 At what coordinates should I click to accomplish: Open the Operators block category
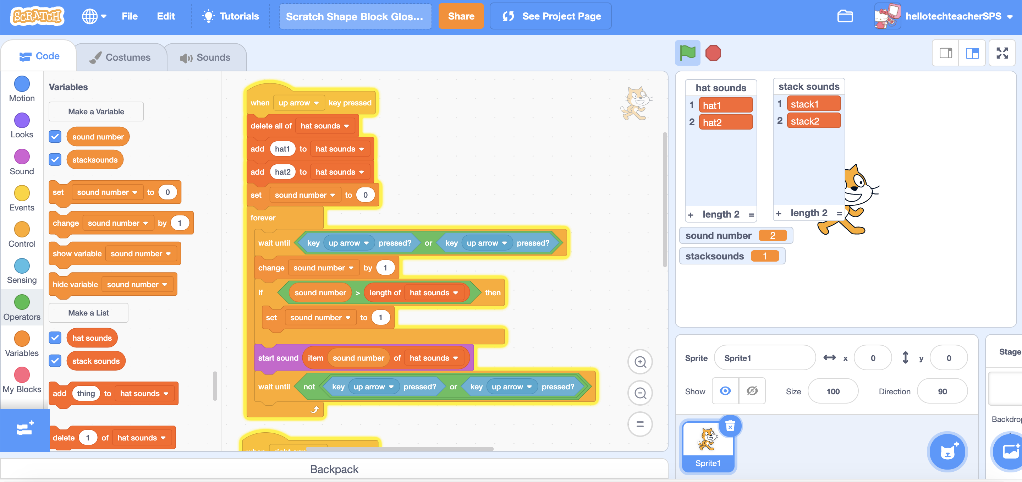point(22,303)
